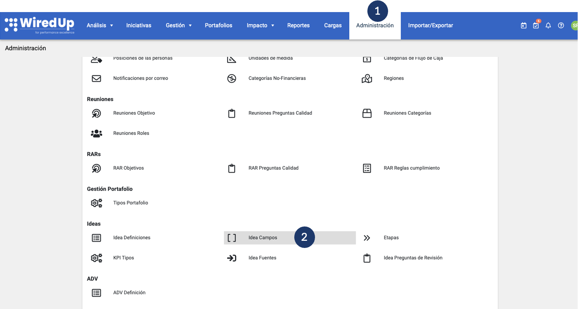Open the Portafolios menu
The height and width of the screenshot is (309, 578).
(x=219, y=25)
